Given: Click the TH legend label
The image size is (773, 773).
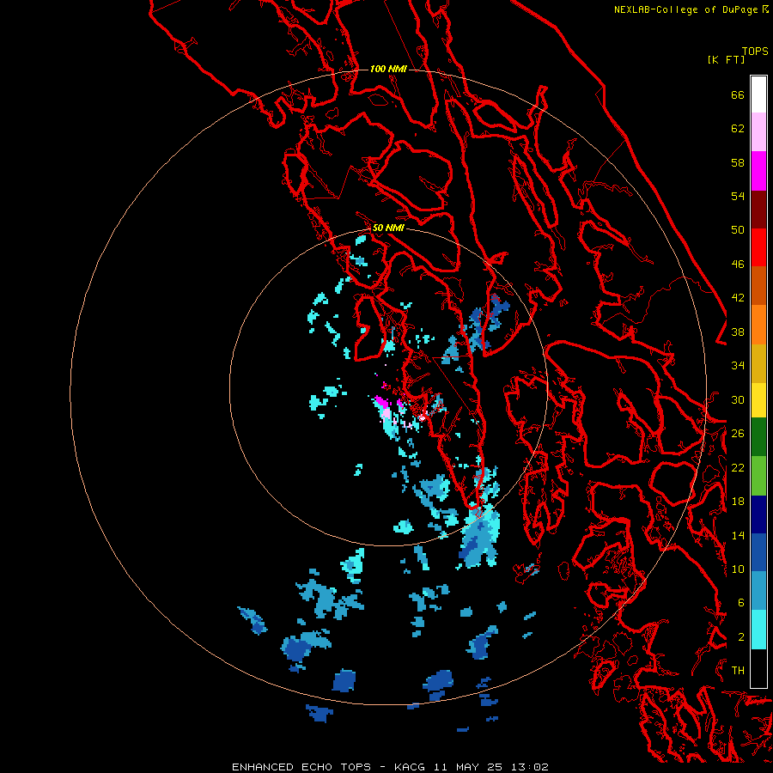Looking at the screenshot, I should point(738,671).
